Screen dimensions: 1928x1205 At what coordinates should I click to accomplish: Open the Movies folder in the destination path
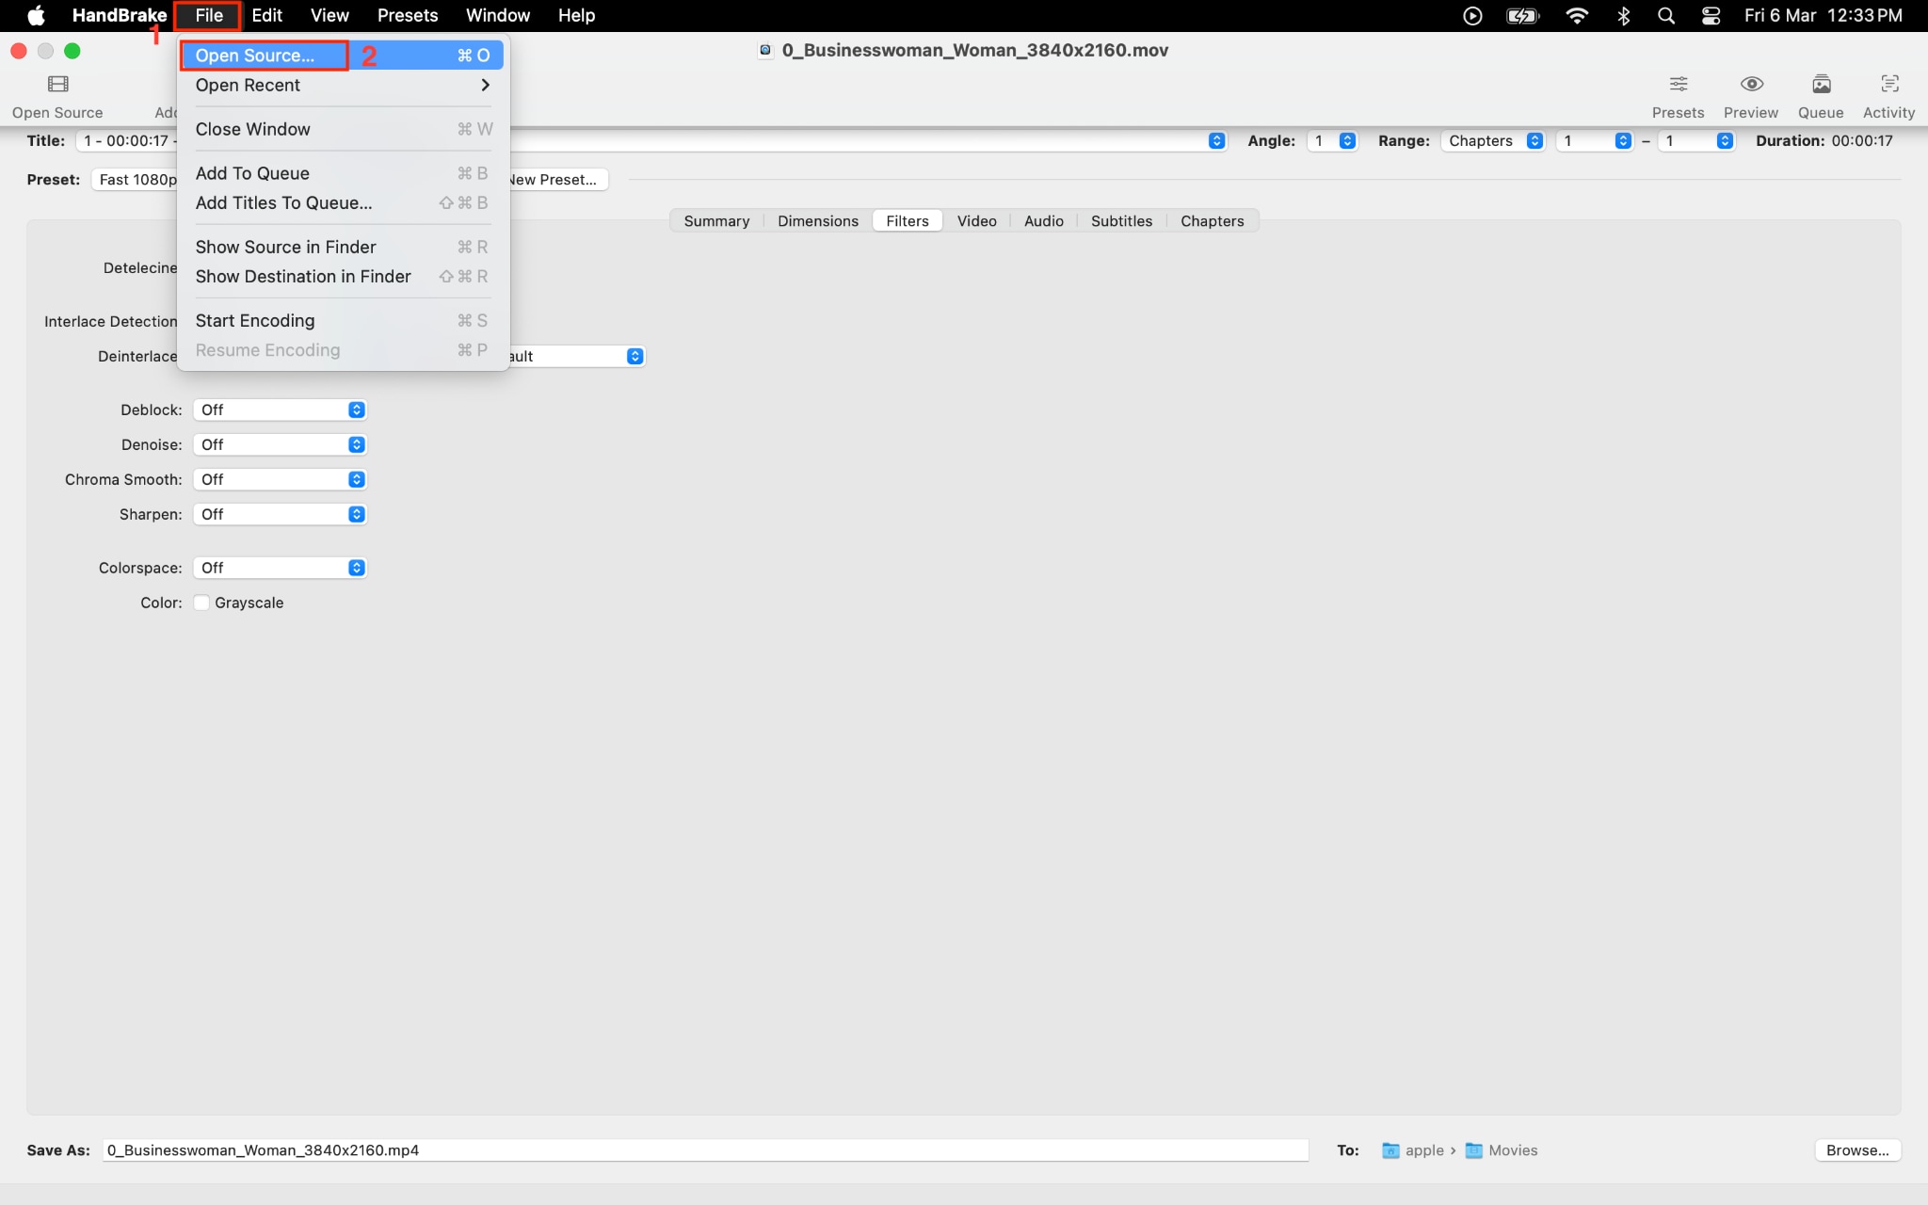pos(1510,1149)
